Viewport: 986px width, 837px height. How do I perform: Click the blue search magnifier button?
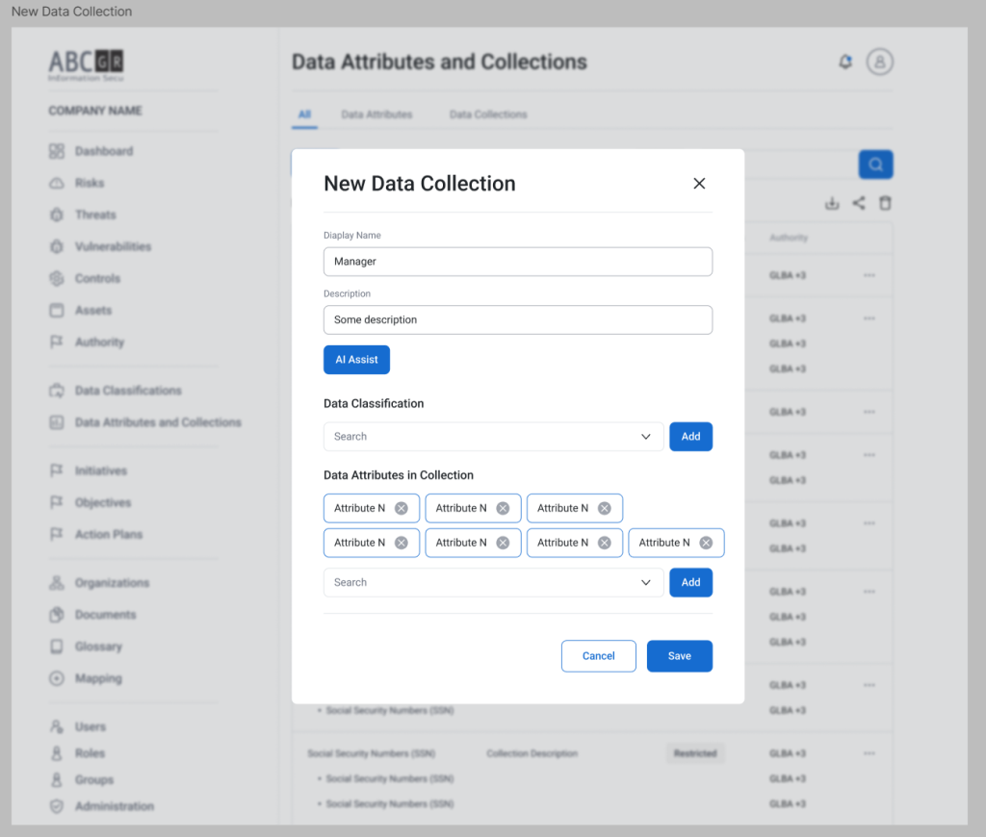point(875,165)
